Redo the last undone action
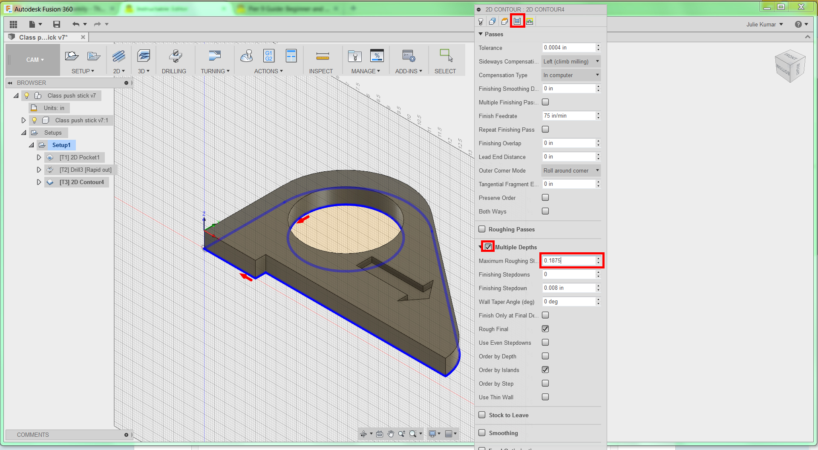818x450 pixels. tap(98, 24)
